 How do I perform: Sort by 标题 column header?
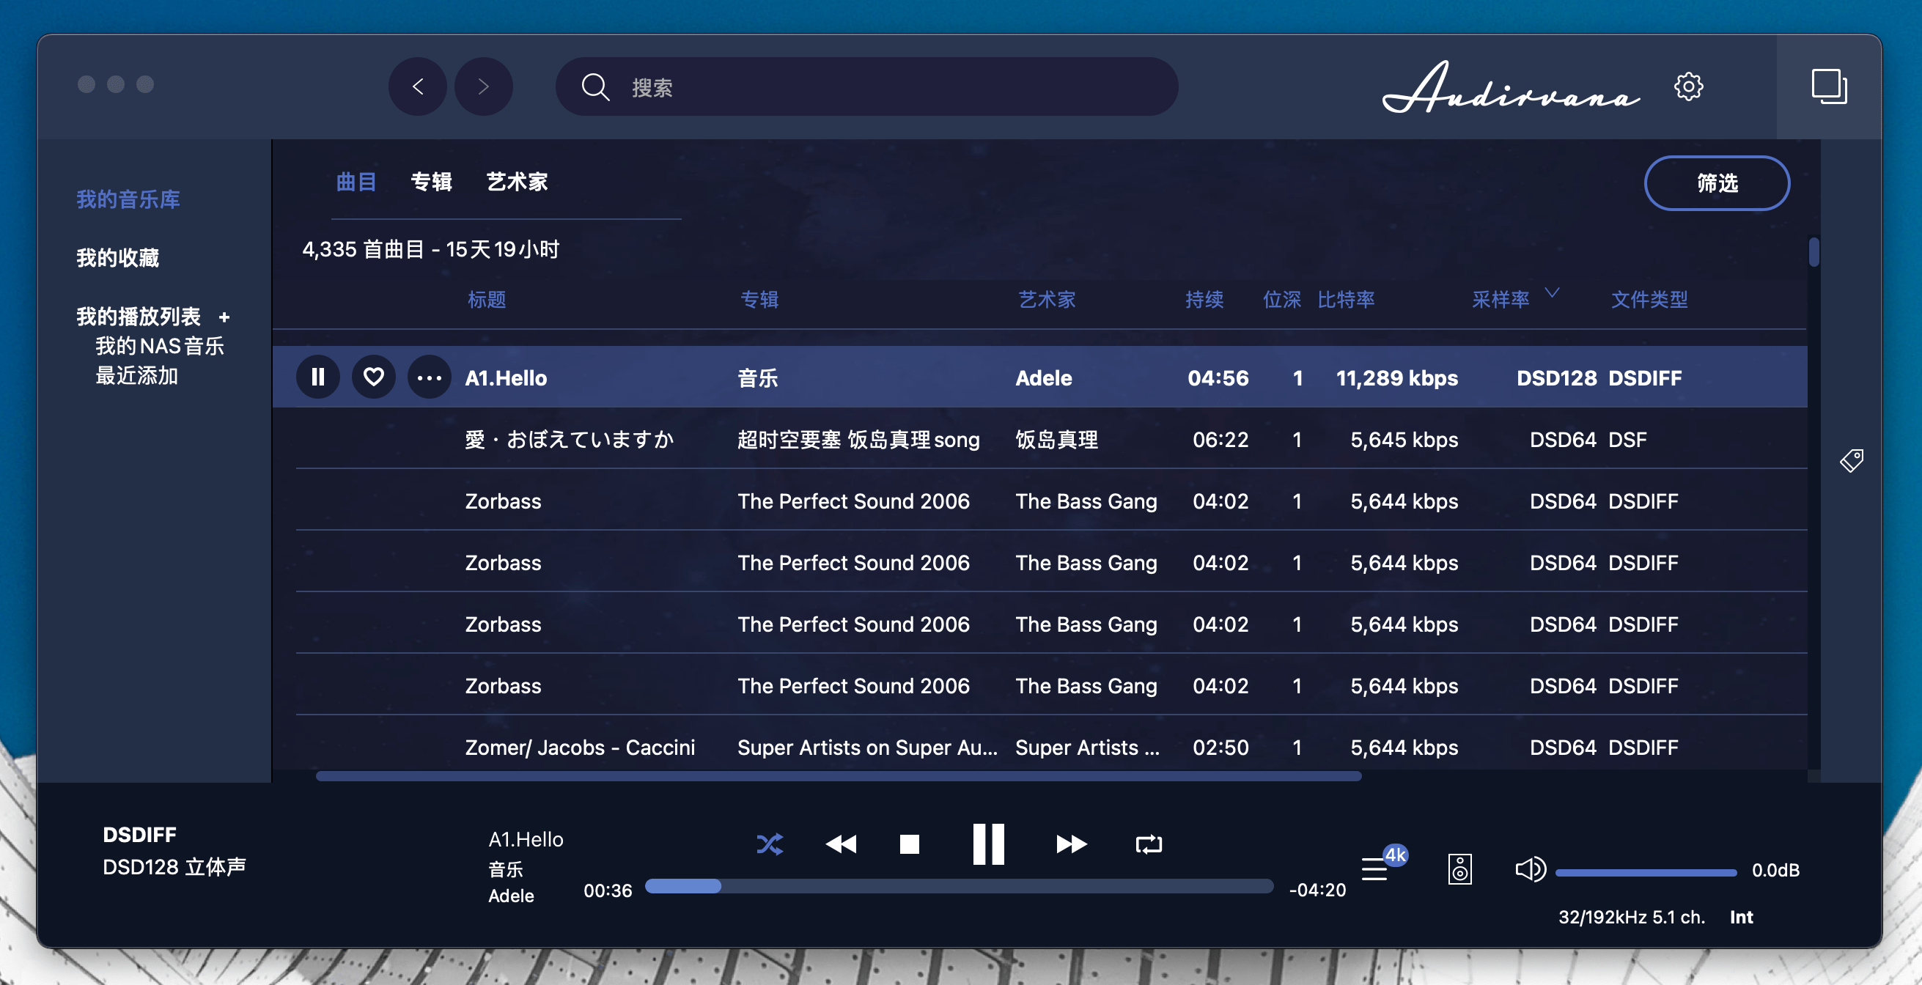[487, 299]
